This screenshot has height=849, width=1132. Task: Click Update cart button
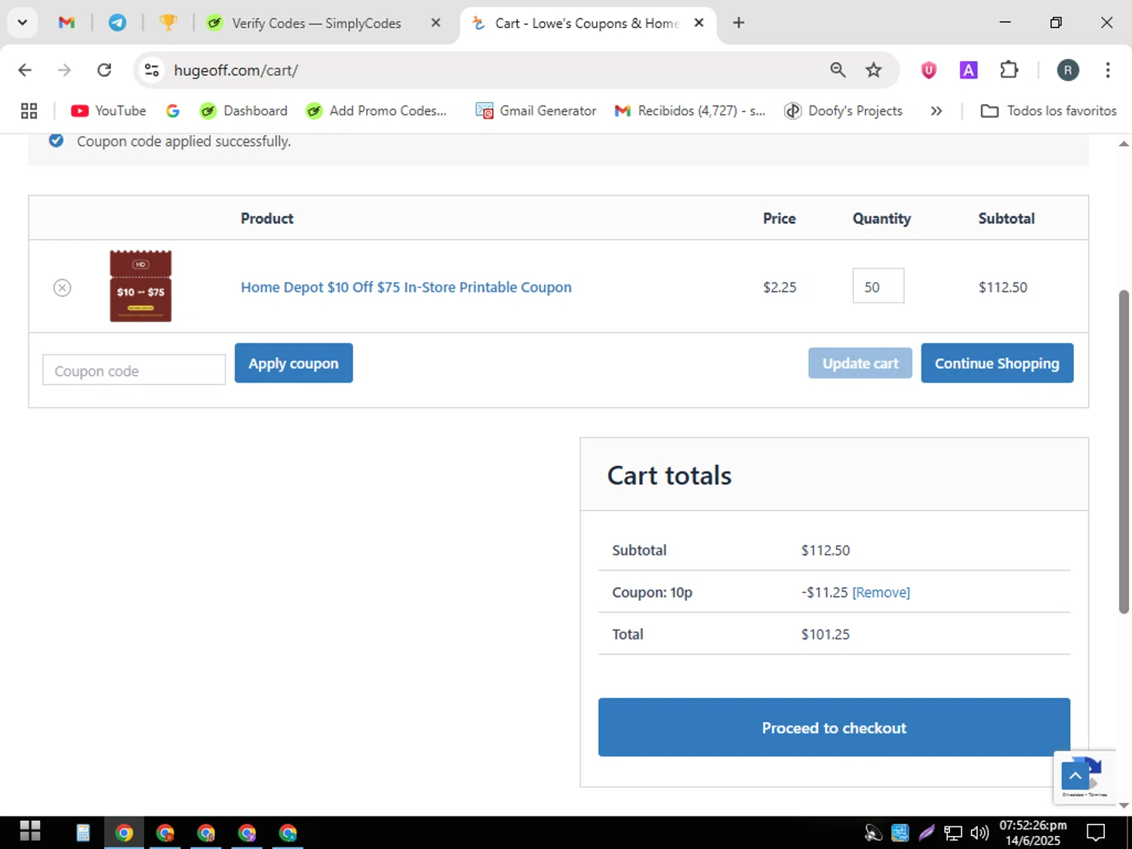click(x=860, y=363)
